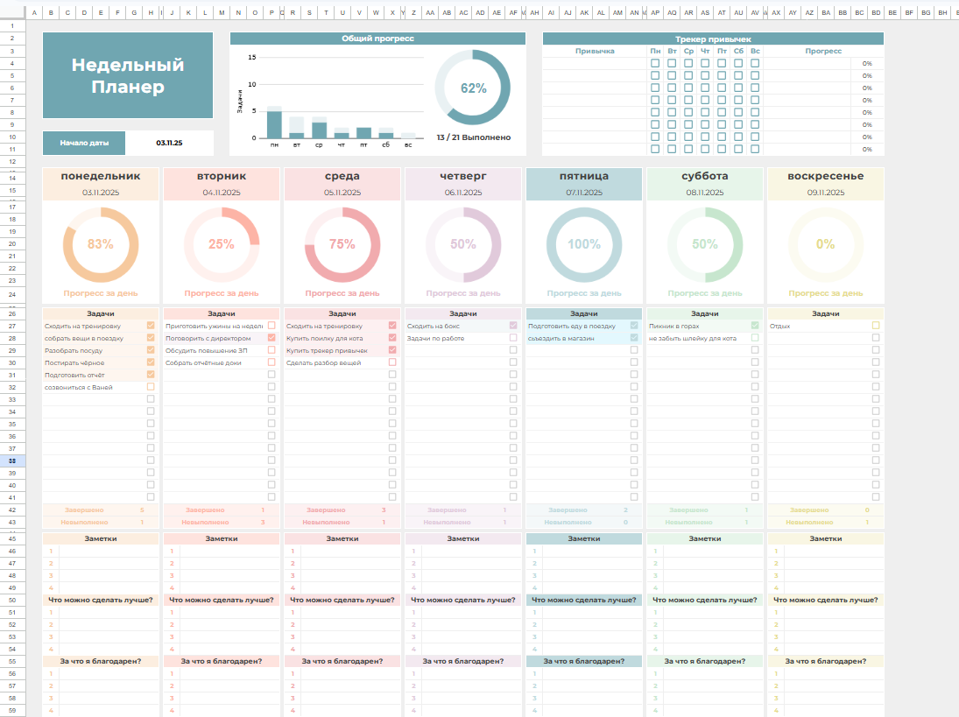Tick "не забыть шлейку для кота" checkbox

coord(755,338)
